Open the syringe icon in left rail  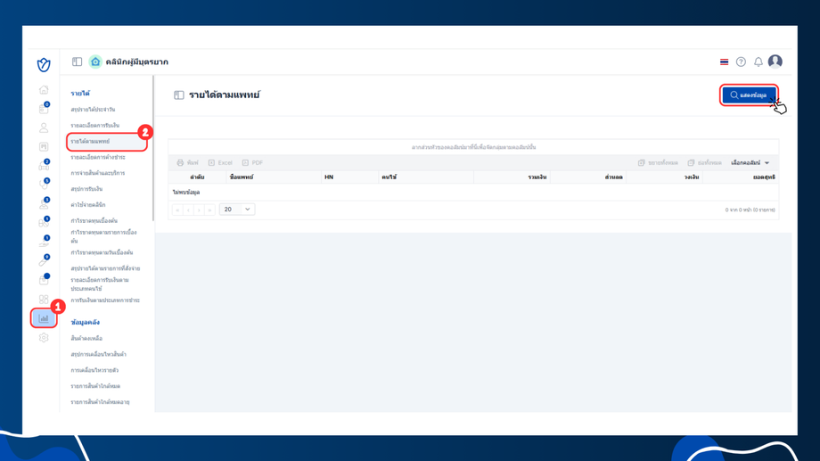[44, 260]
